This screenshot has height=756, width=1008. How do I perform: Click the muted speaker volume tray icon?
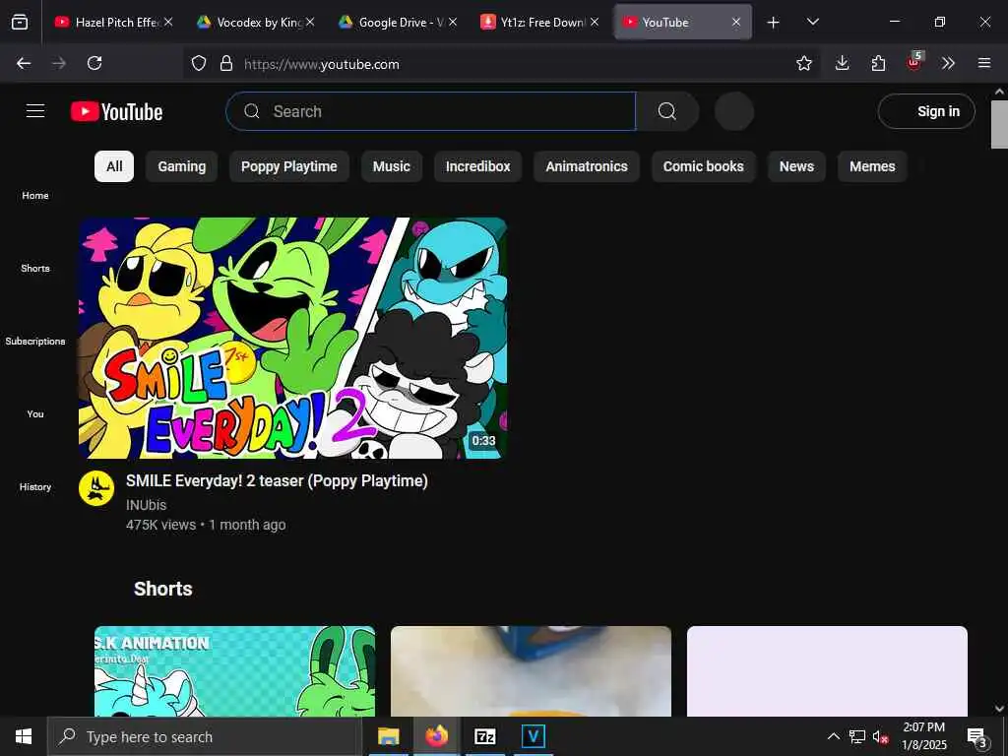(880, 736)
